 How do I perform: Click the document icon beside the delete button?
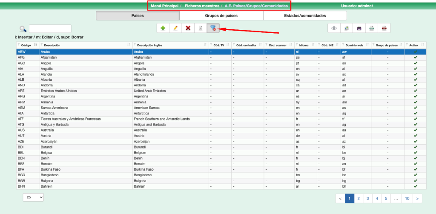point(201,28)
